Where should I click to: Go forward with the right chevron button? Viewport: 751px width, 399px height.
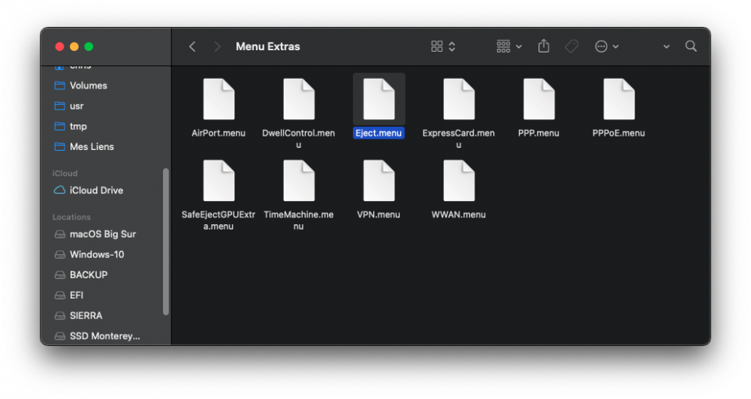(x=218, y=46)
